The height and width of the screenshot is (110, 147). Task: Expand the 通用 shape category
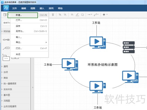tap(16, 66)
